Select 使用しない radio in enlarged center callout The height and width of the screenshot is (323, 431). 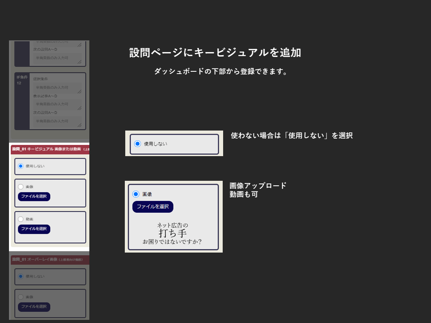pyautogui.click(x=137, y=144)
